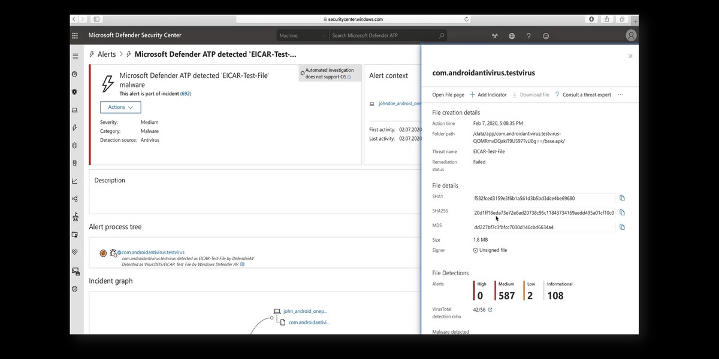This screenshot has width=719, height=359.
Task: Click the High alerts count 0
Action: 480,295
